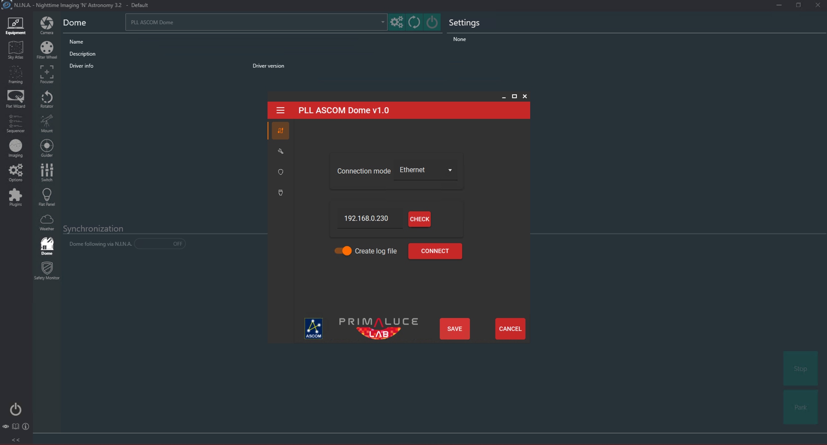This screenshot has width=827, height=445.
Task: Open the Weather equipment tab
Action: [47, 222]
